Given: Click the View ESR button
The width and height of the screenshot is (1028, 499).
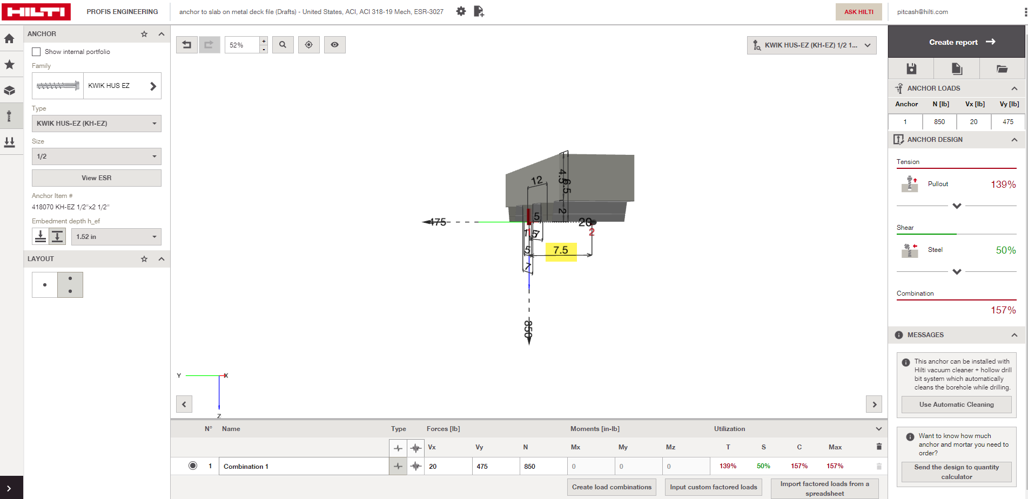Looking at the screenshot, I should 96,178.
